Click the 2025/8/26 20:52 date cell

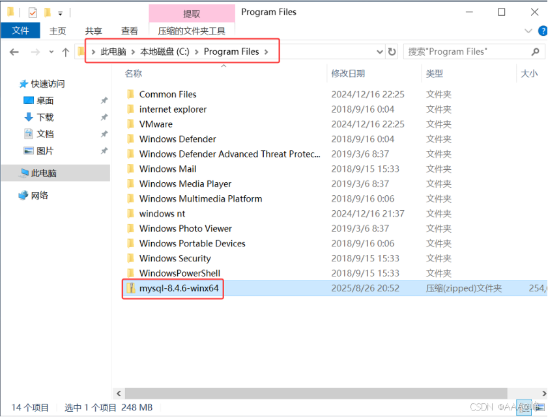365,288
